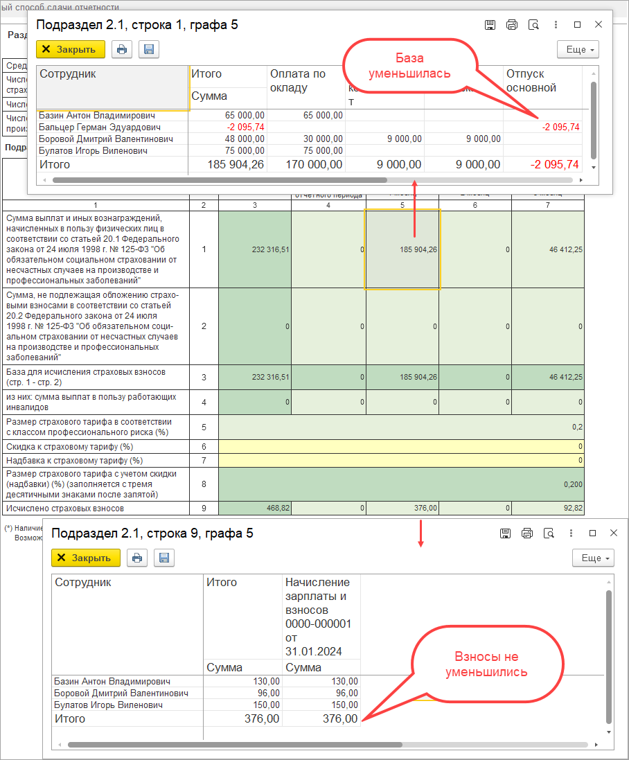
Task: Open Еще dropdown in строка 9 dialog
Action: click(593, 558)
